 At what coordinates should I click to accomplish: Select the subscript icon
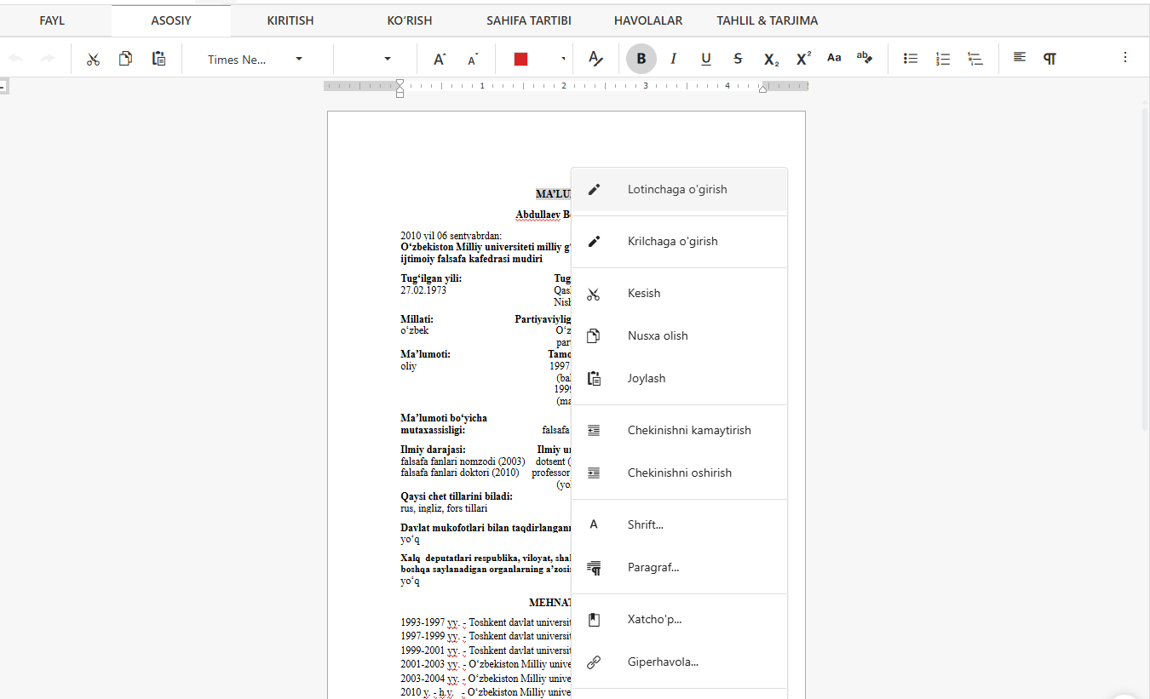[x=769, y=59]
